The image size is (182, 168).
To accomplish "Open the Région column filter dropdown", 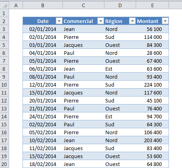I will [132, 21].
